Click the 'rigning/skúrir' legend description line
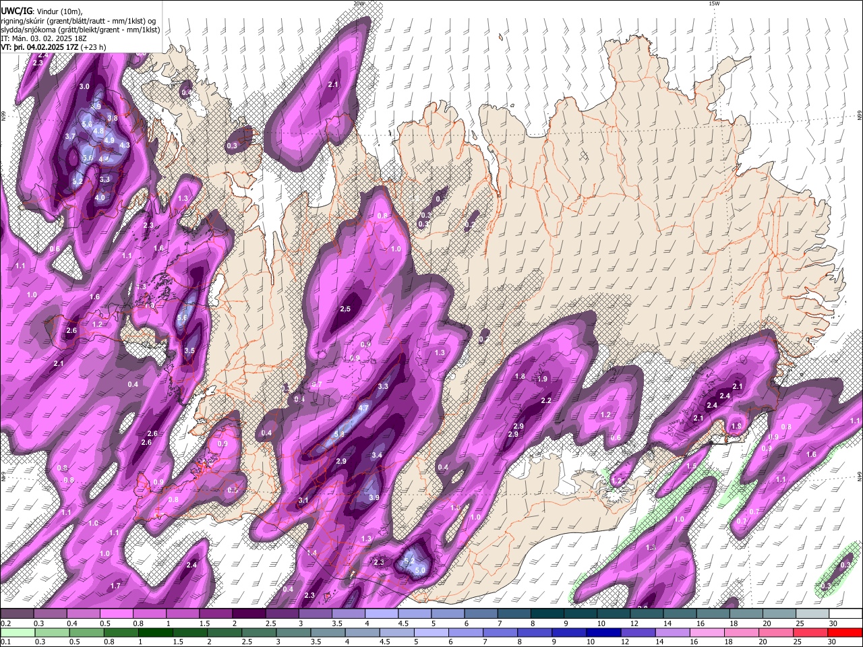Screen dimensions: 863x647 point(78,21)
